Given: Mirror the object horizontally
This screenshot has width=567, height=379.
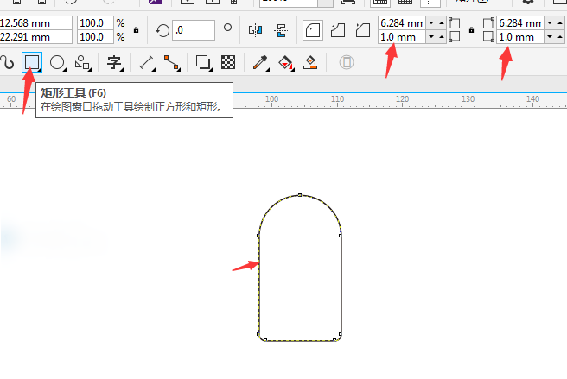Looking at the screenshot, I should click(x=255, y=30).
